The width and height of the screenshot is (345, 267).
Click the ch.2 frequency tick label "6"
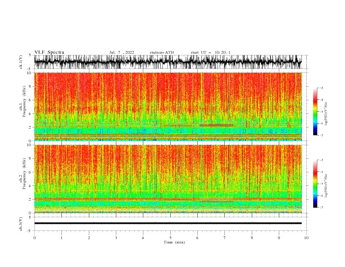30,172
